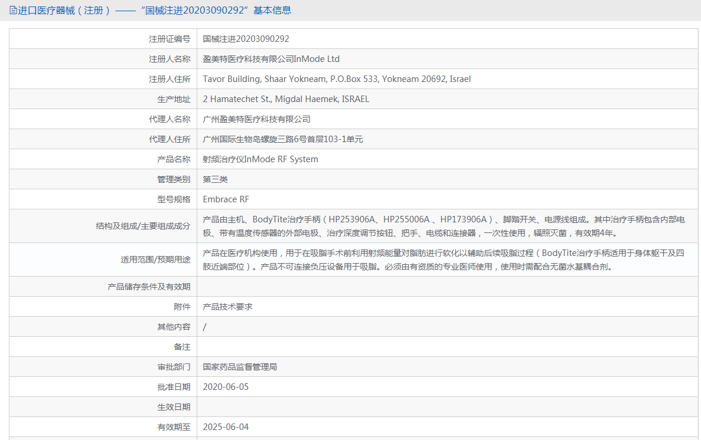The width and height of the screenshot is (701, 440).
Task: Select the 生产地址 label
Action: [174, 99]
